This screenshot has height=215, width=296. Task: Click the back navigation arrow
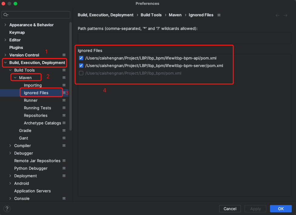[278, 15]
